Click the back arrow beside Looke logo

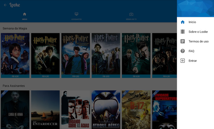click(x=5, y=5)
